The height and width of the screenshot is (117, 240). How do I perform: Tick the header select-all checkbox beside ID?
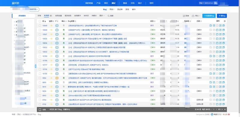point(40,21)
